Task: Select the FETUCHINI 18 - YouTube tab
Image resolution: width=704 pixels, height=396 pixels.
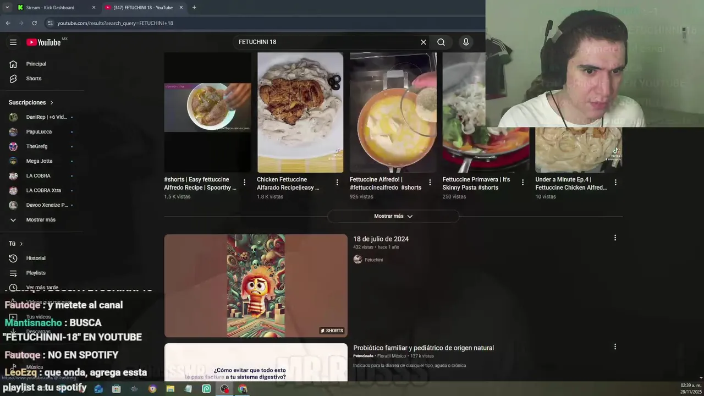Action: point(143,8)
